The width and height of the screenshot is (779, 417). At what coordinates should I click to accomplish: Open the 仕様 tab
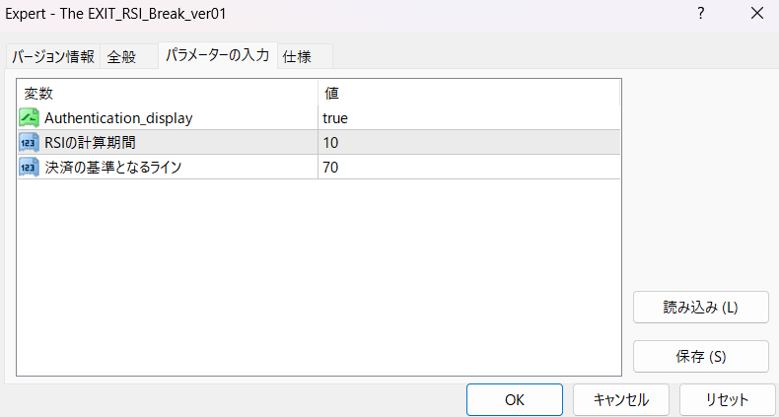(x=297, y=57)
